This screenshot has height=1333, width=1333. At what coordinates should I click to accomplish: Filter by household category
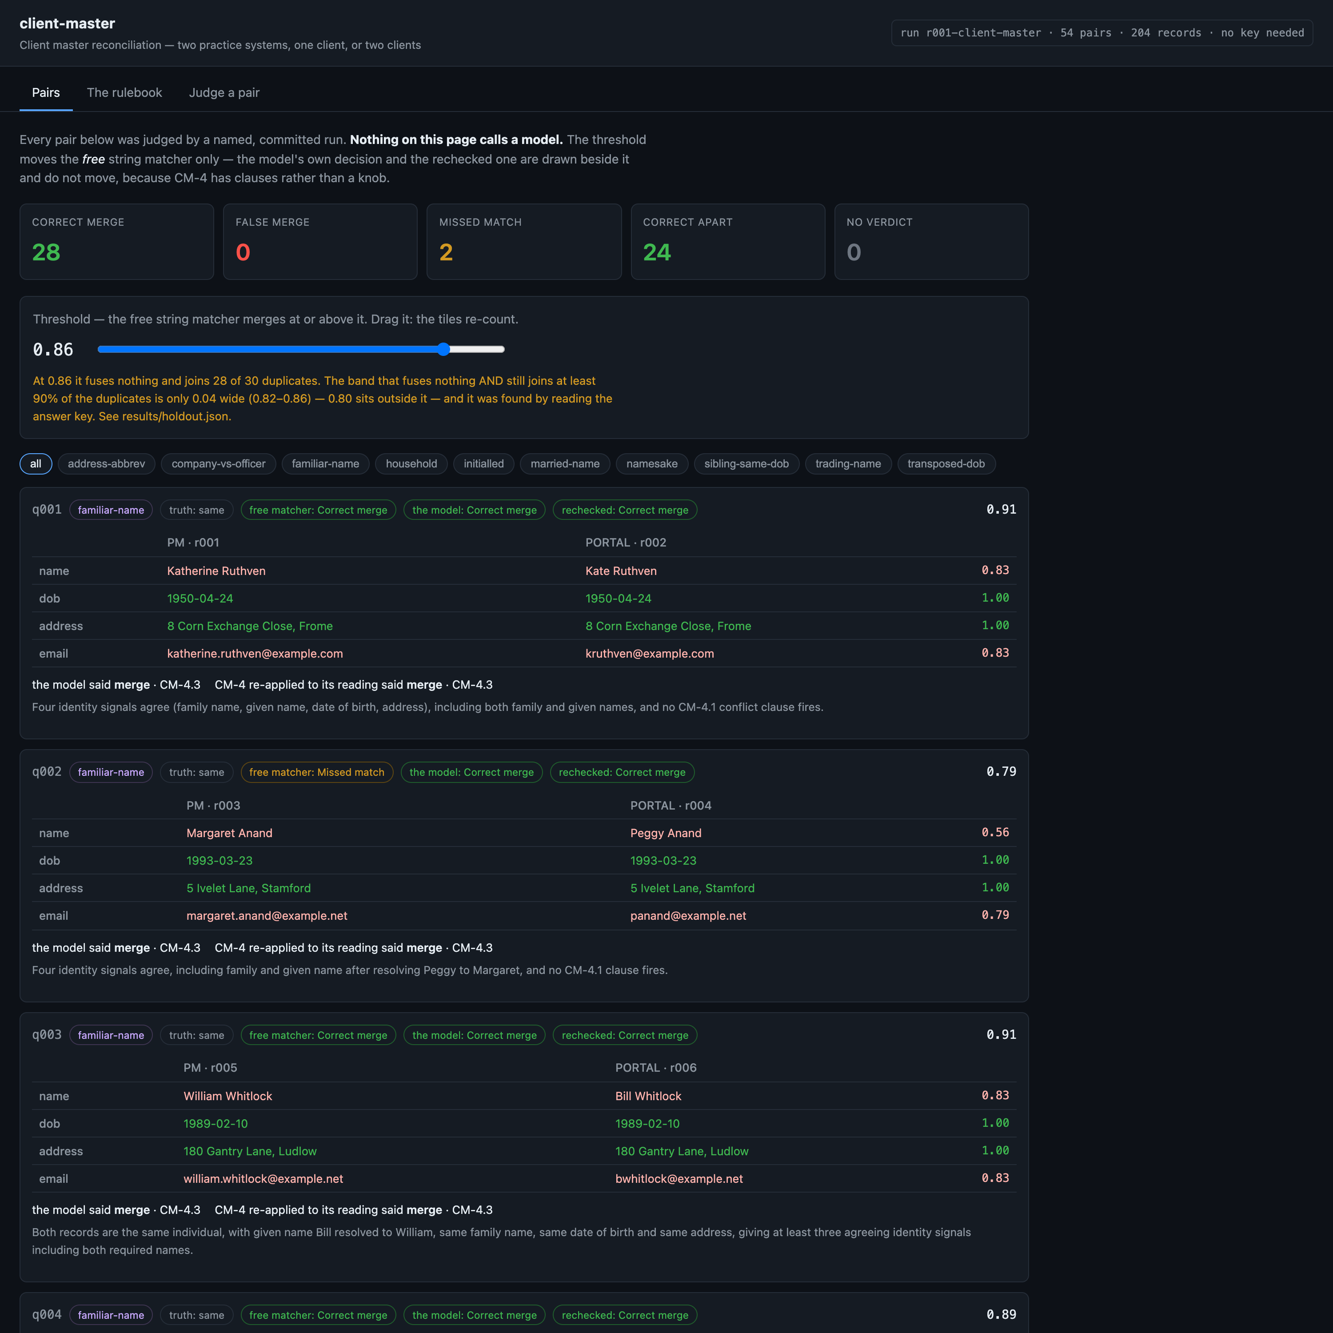click(x=411, y=463)
